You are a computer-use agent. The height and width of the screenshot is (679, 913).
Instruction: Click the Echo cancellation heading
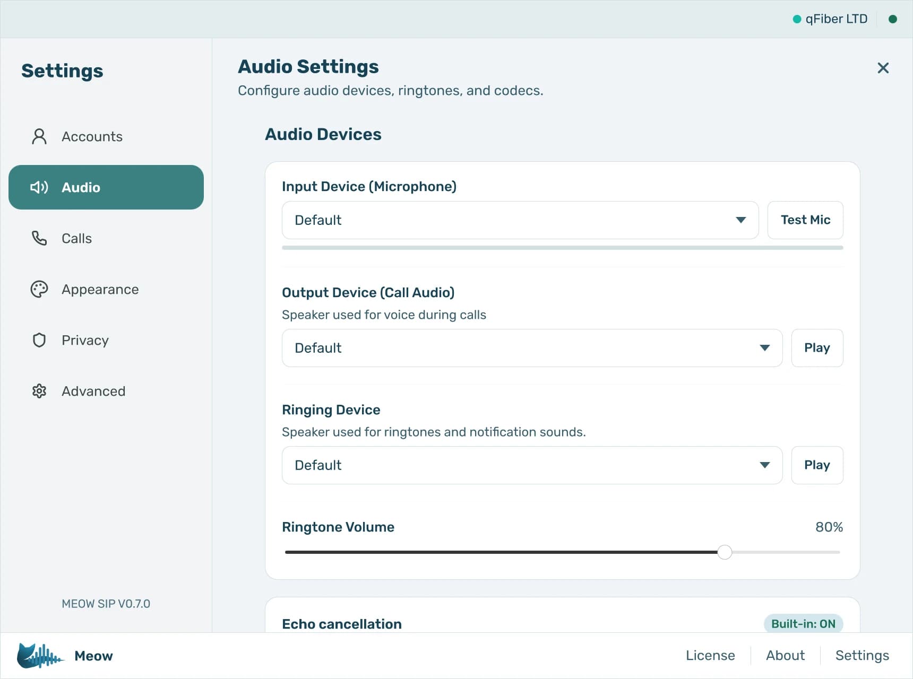342,624
